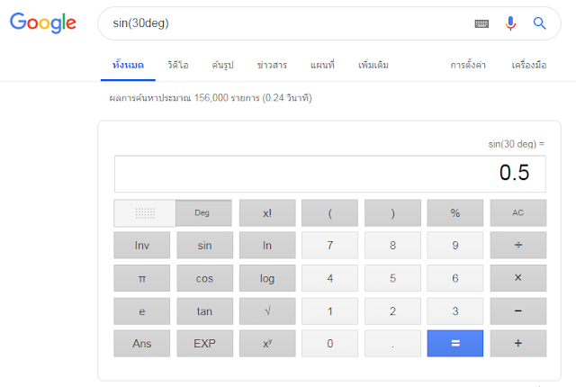
Task: Click the square root √ button
Action: tap(267, 311)
